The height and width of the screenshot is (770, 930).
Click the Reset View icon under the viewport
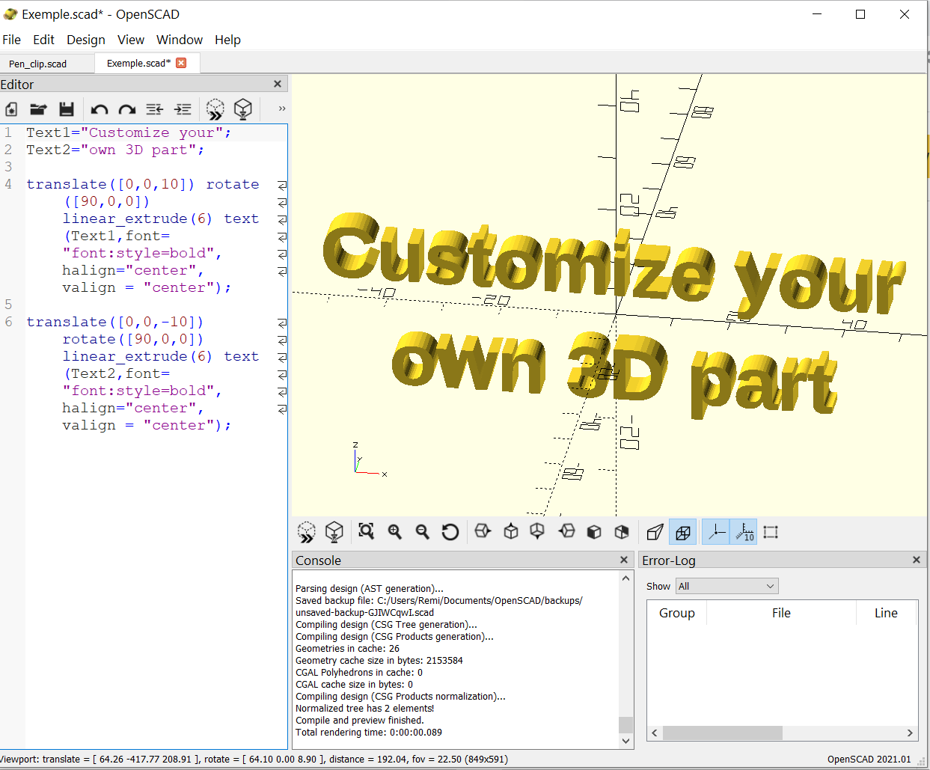click(x=450, y=531)
